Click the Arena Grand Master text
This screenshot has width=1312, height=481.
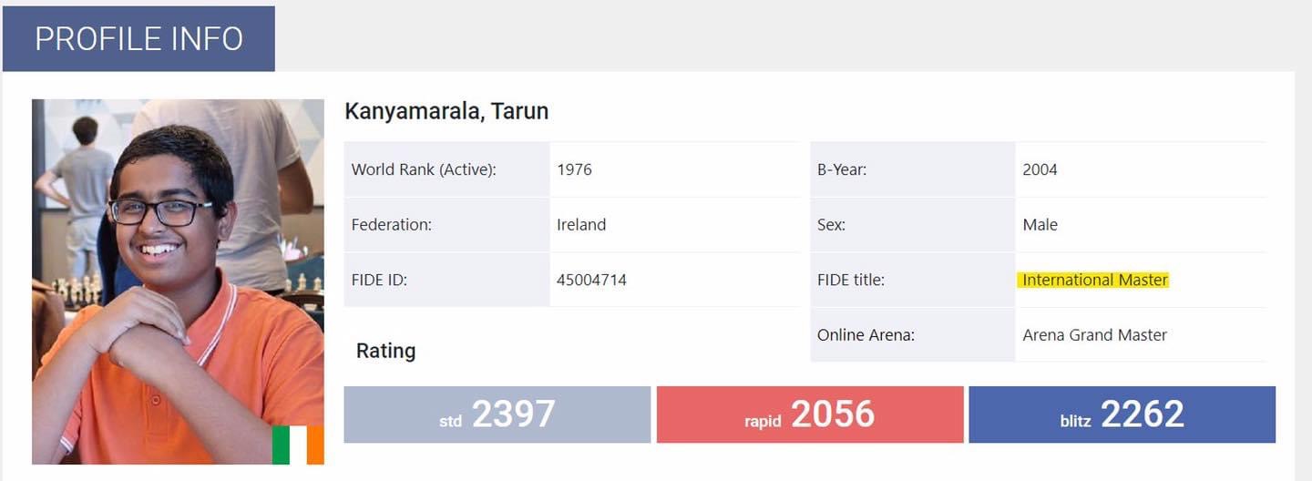click(x=1094, y=334)
